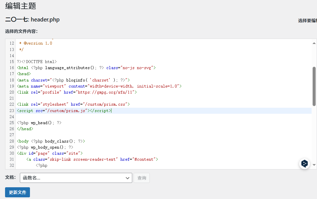Click the 更新文件 button
Viewport: 317px width, 199px height.
click(x=17, y=192)
